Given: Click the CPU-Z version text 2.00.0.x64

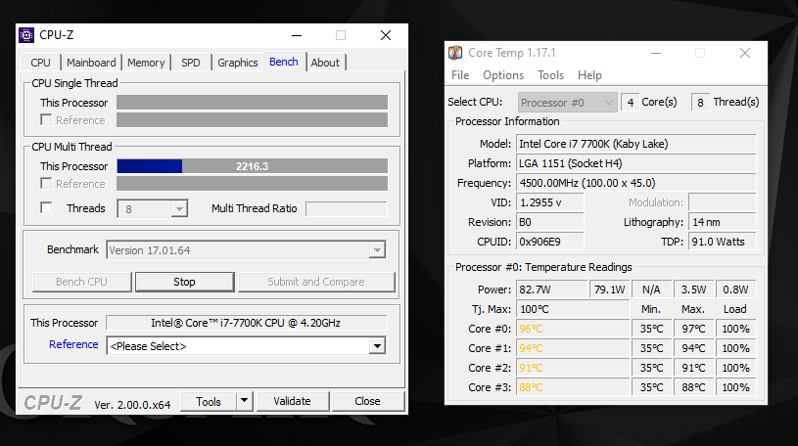Looking at the screenshot, I should coord(132,405).
